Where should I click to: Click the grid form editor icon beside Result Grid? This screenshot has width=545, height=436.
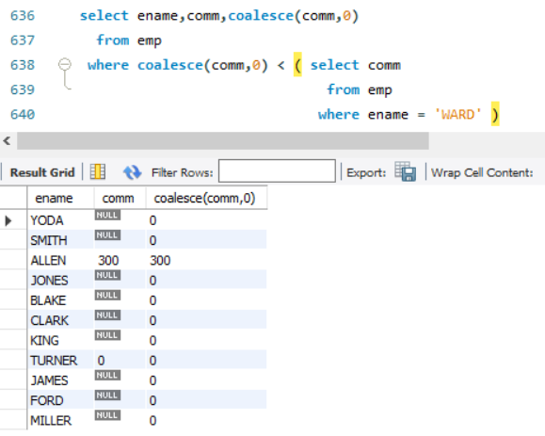tap(98, 171)
